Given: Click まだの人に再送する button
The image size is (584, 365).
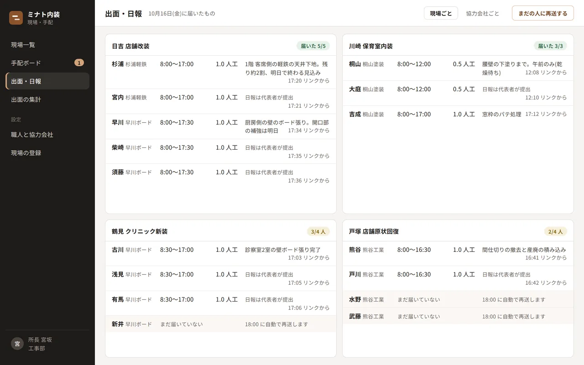Looking at the screenshot, I should click(x=542, y=13).
